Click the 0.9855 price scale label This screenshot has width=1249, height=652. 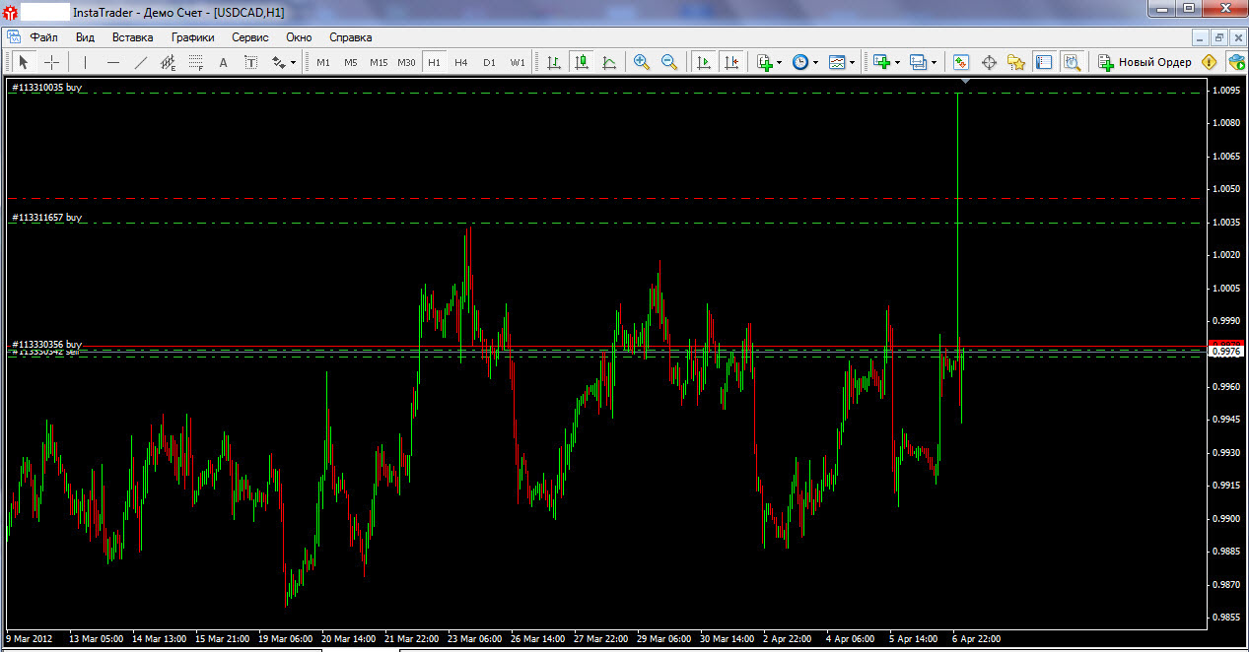point(1227,618)
